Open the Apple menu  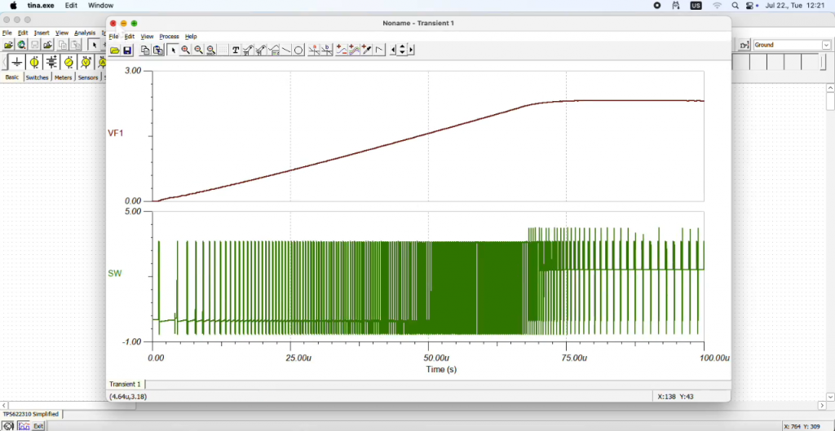(13, 6)
